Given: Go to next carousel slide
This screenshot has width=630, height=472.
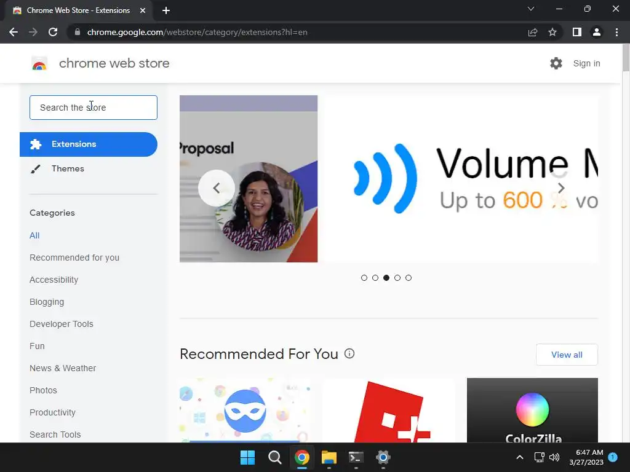Looking at the screenshot, I should [x=561, y=188].
